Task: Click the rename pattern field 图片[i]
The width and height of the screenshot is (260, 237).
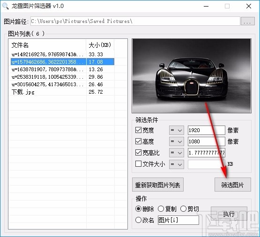Action: click(178, 220)
